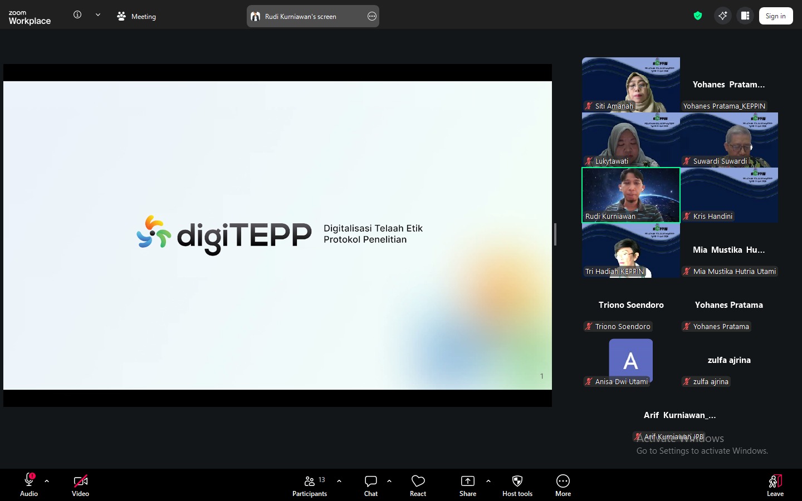Image resolution: width=802 pixels, height=501 pixels.
Task: Expand the participants options caret
Action: [339, 481]
